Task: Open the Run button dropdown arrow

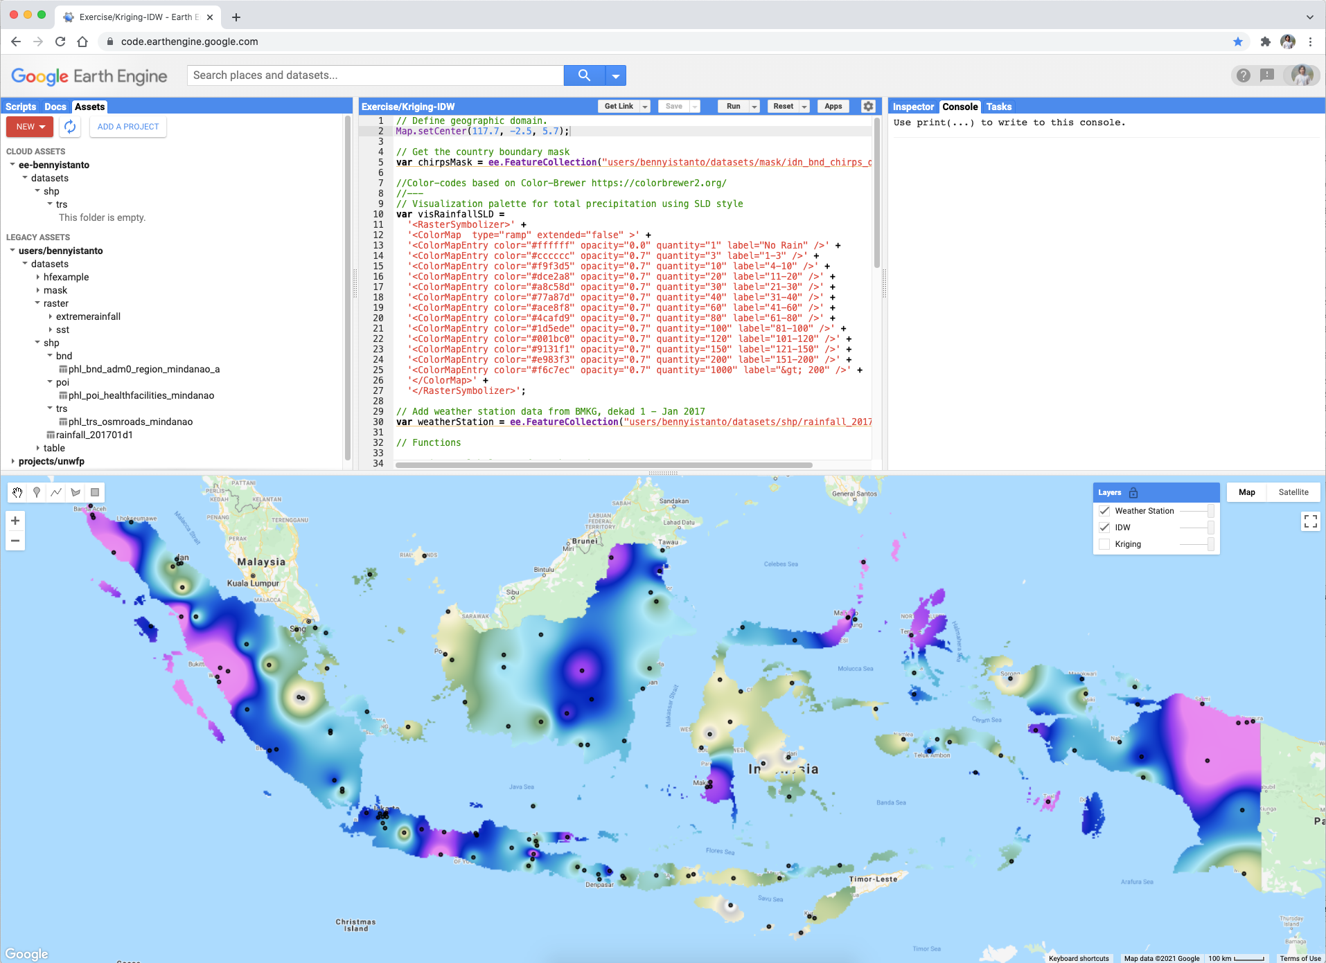Action: (x=754, y=107)
